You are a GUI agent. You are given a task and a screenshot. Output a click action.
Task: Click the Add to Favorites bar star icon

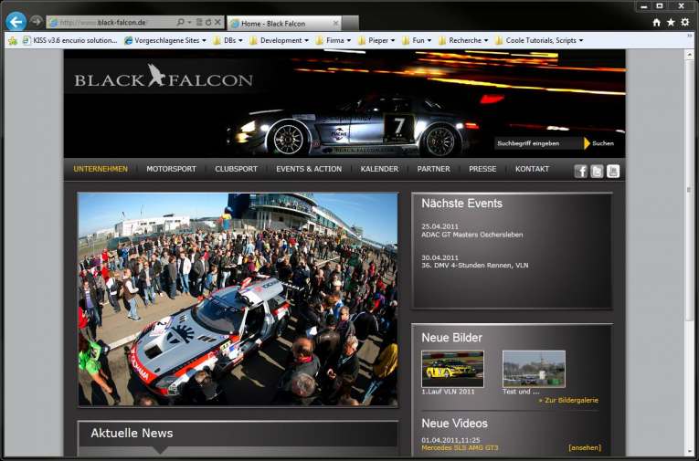13,40
